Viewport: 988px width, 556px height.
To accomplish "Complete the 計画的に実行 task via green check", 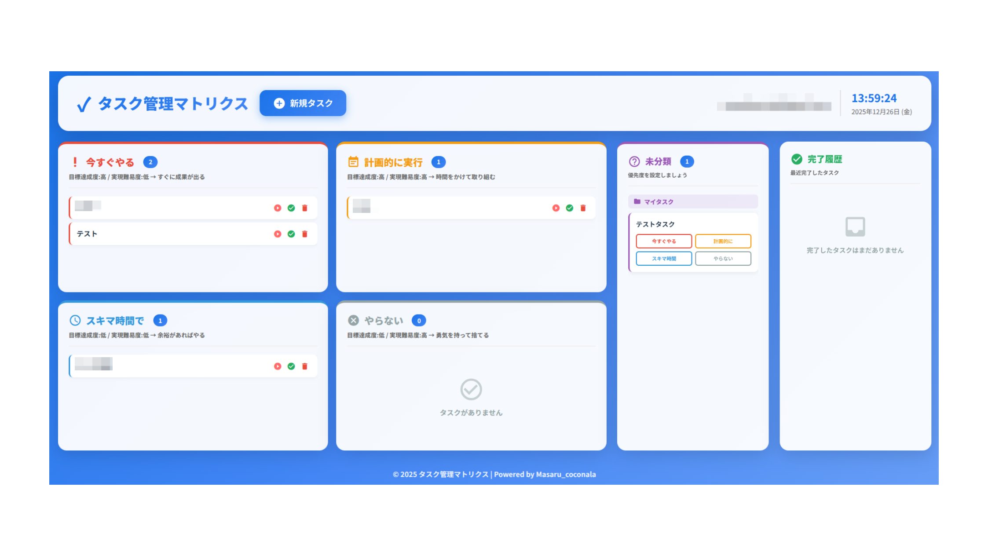I will tap(570, 208).
